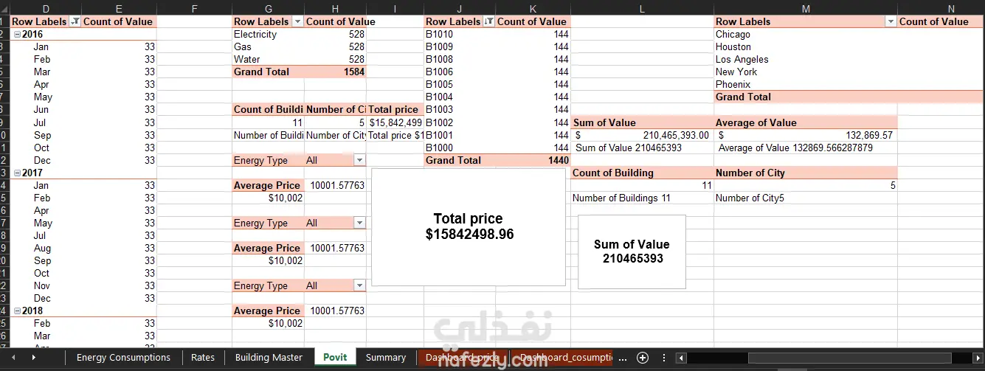Select the Electricity row label cell

click(268, 34)
